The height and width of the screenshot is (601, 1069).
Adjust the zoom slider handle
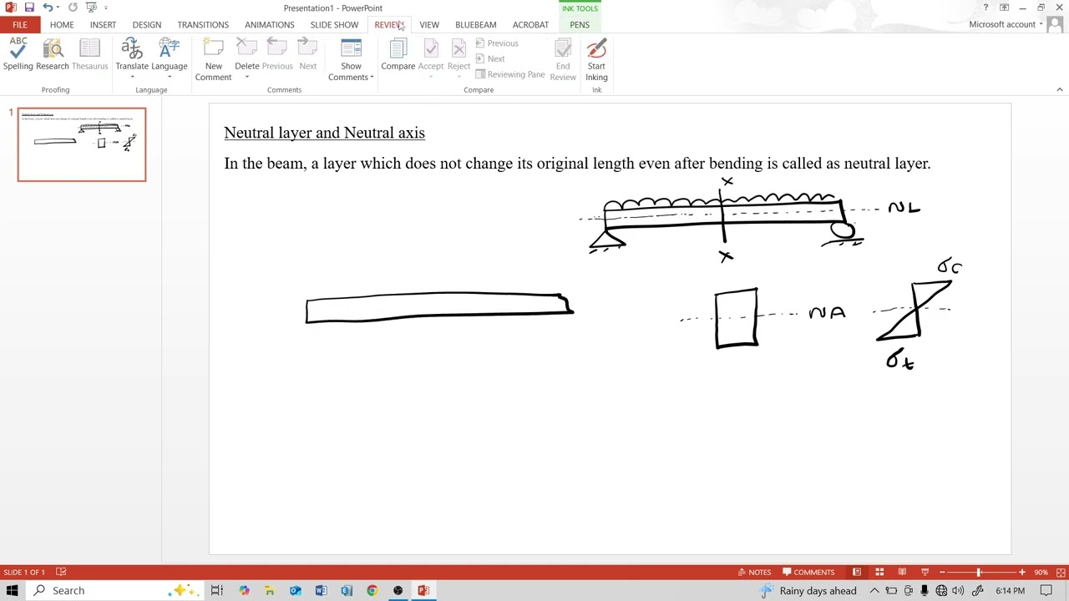coord(979,572)
